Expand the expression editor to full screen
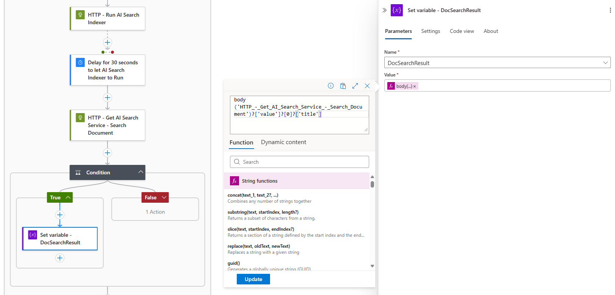 tap(355, 86)
